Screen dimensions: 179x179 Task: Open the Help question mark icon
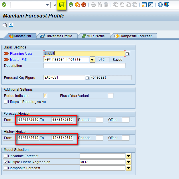pyautogui.click(x=160, y=5)
